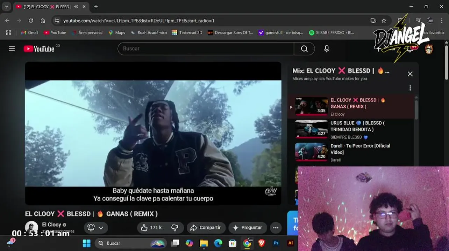Open the tab search dropdown arrow
The height and width of the screenshot is (251, 449).
(6, 7)
